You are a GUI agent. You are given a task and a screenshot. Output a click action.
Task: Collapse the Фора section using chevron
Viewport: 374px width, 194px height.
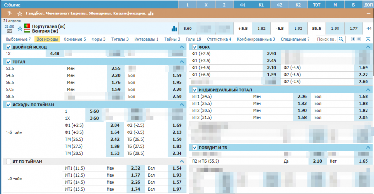(x=369, y=47)
